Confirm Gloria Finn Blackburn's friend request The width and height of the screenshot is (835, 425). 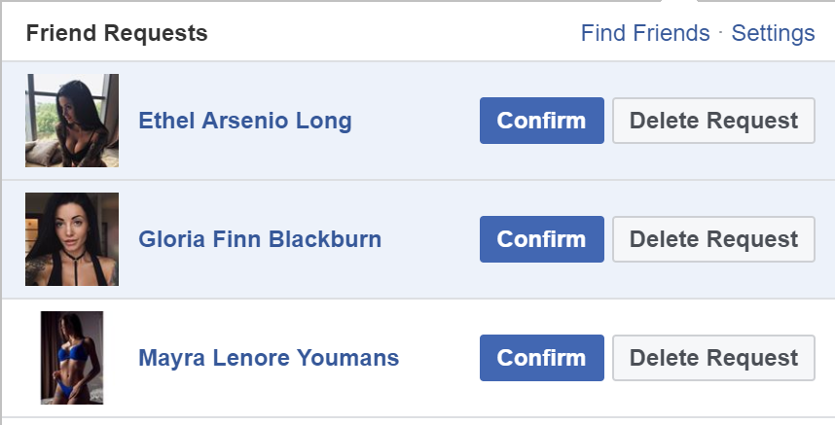[x=541, y=239]
